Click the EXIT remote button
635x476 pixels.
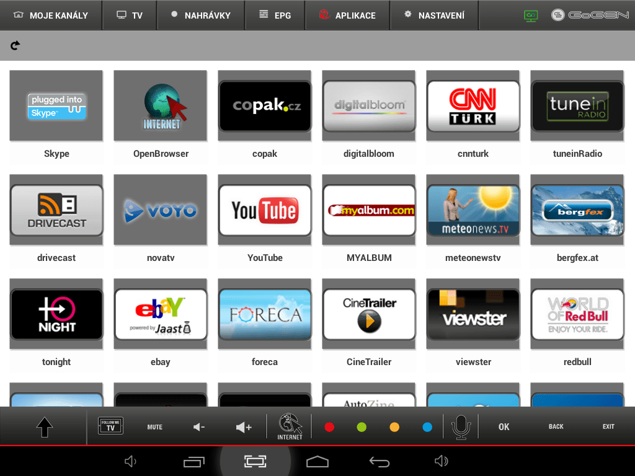608,426
